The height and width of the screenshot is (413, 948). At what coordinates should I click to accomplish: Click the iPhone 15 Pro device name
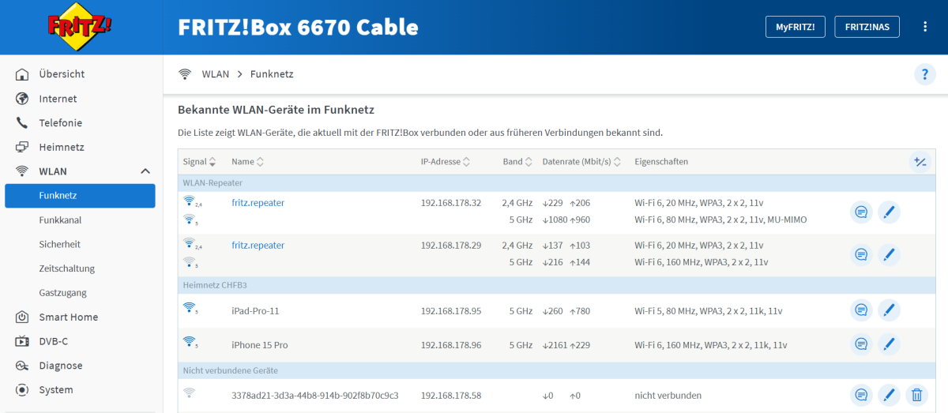pyautogui.click(x=259, y=345)
